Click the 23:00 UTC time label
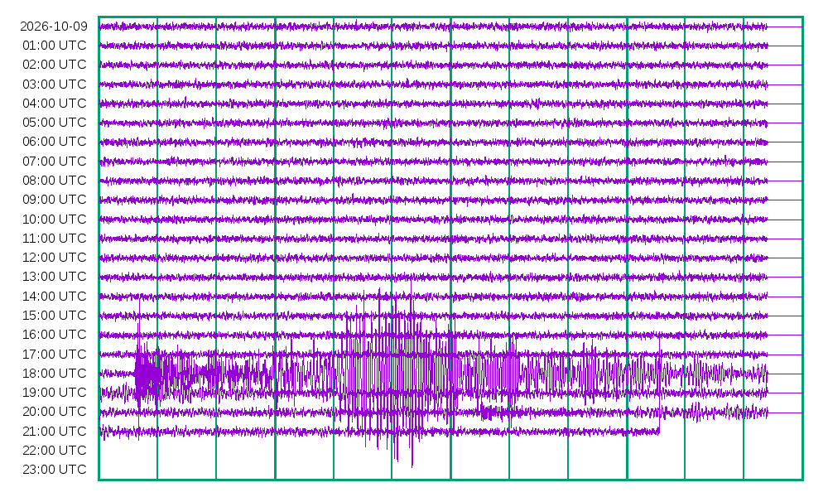 (x=55, y=470)
